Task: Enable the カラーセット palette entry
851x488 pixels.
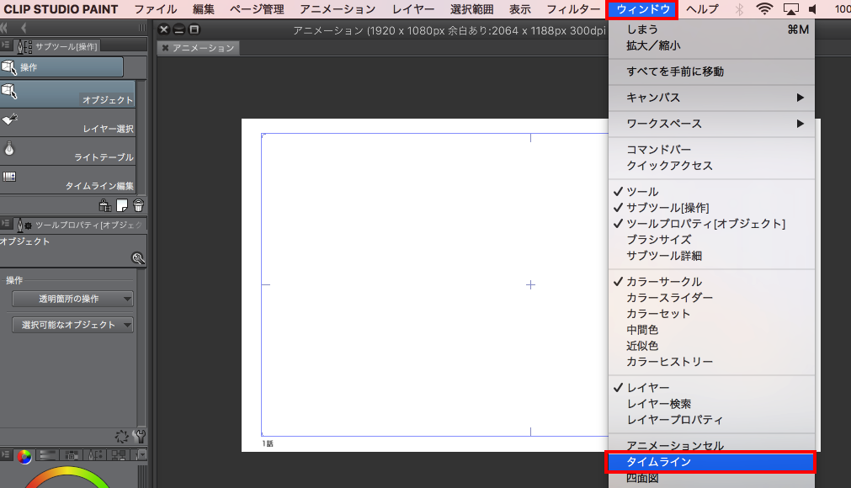Action: pyautogui.click(x=711, y=313)
